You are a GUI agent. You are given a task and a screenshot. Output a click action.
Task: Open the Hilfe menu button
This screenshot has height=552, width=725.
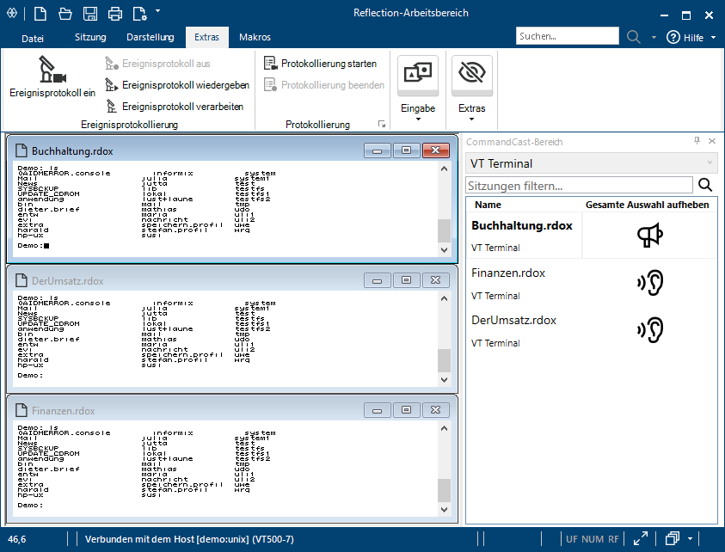(x=685, y=38)
